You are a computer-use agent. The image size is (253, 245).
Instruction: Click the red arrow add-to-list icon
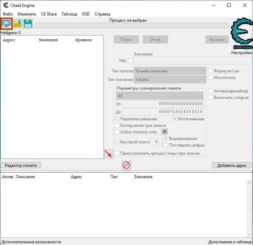click(108, 154)
